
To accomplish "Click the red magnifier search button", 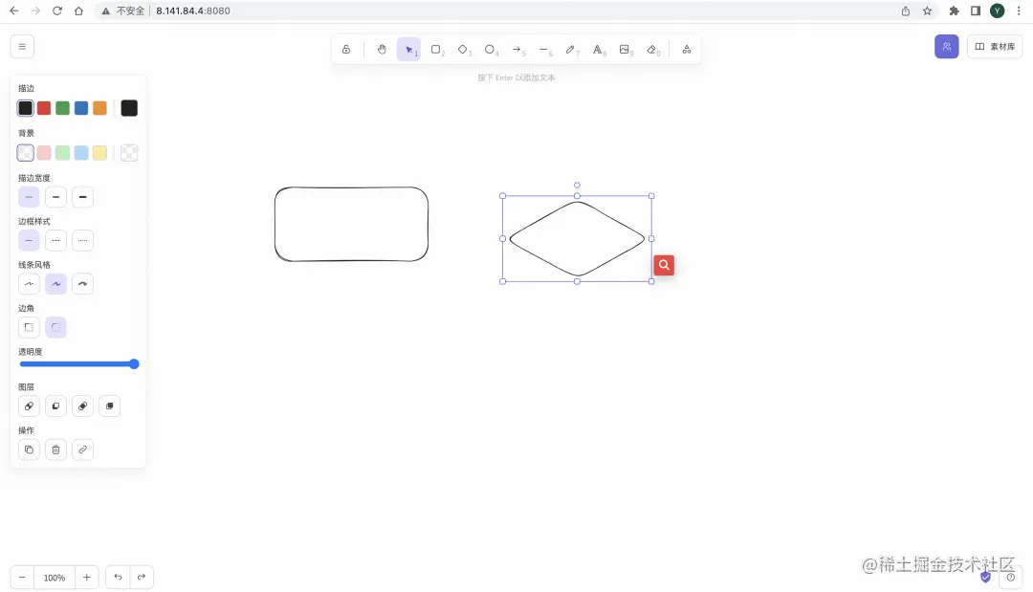I will pos(664,265).
